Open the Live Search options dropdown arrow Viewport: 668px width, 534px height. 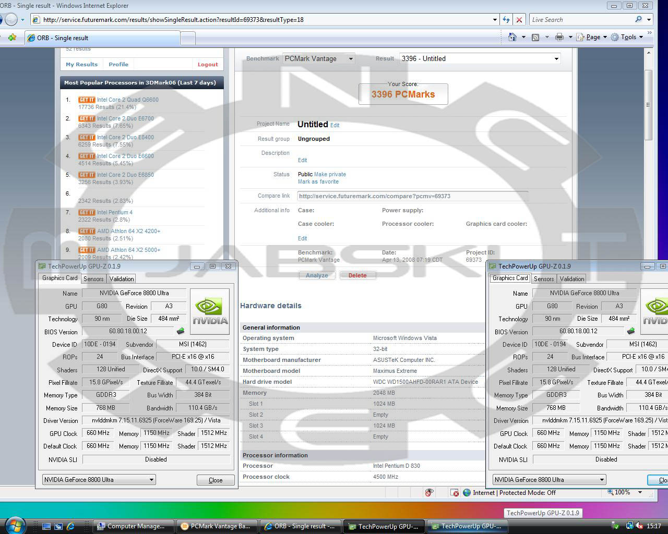pos(649,20)
